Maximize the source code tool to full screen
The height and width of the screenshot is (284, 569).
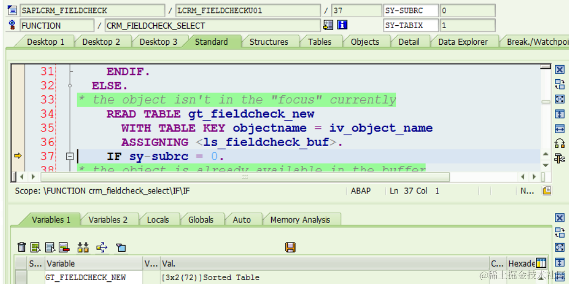point(560,99)
